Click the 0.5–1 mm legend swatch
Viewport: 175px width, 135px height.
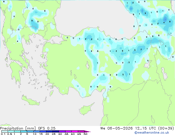(11, 131)
